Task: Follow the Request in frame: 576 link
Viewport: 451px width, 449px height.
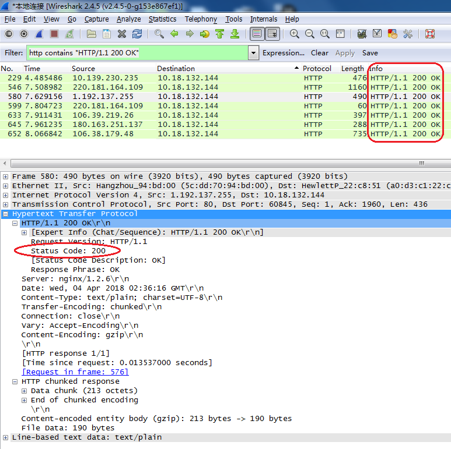Action: click(x=75, y=372)
